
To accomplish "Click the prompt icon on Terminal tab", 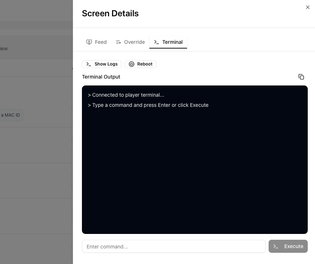I will pos(157,42).
